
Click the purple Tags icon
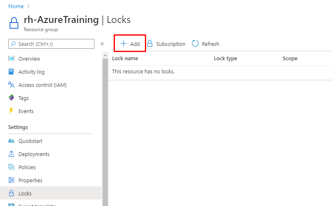11,97
